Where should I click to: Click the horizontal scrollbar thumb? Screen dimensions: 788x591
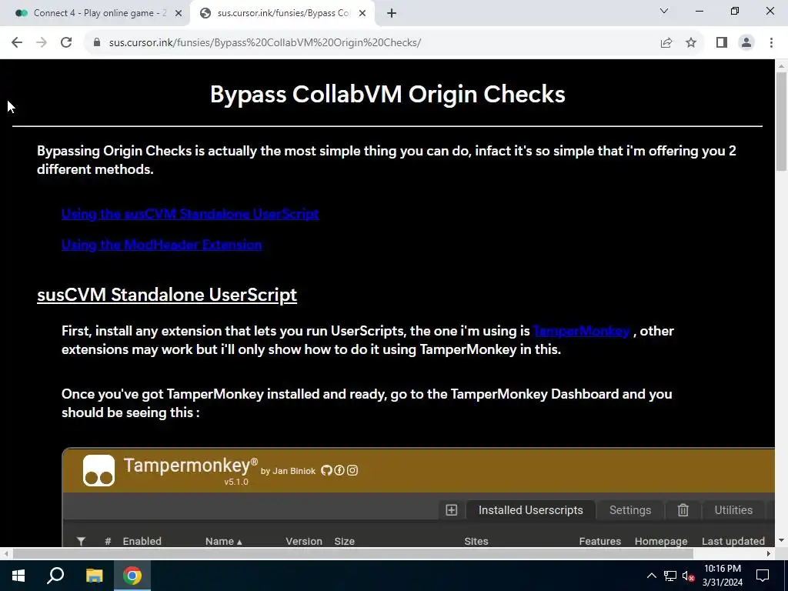click(352, 553)
